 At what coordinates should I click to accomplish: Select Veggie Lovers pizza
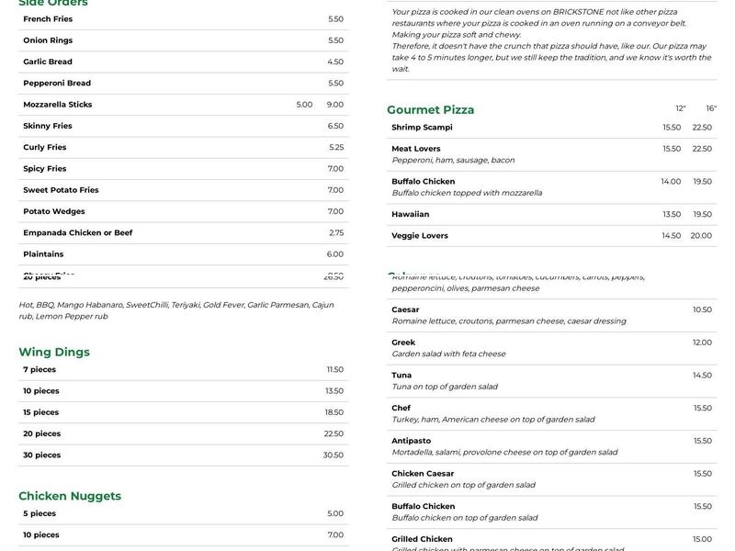click(420, 236)
